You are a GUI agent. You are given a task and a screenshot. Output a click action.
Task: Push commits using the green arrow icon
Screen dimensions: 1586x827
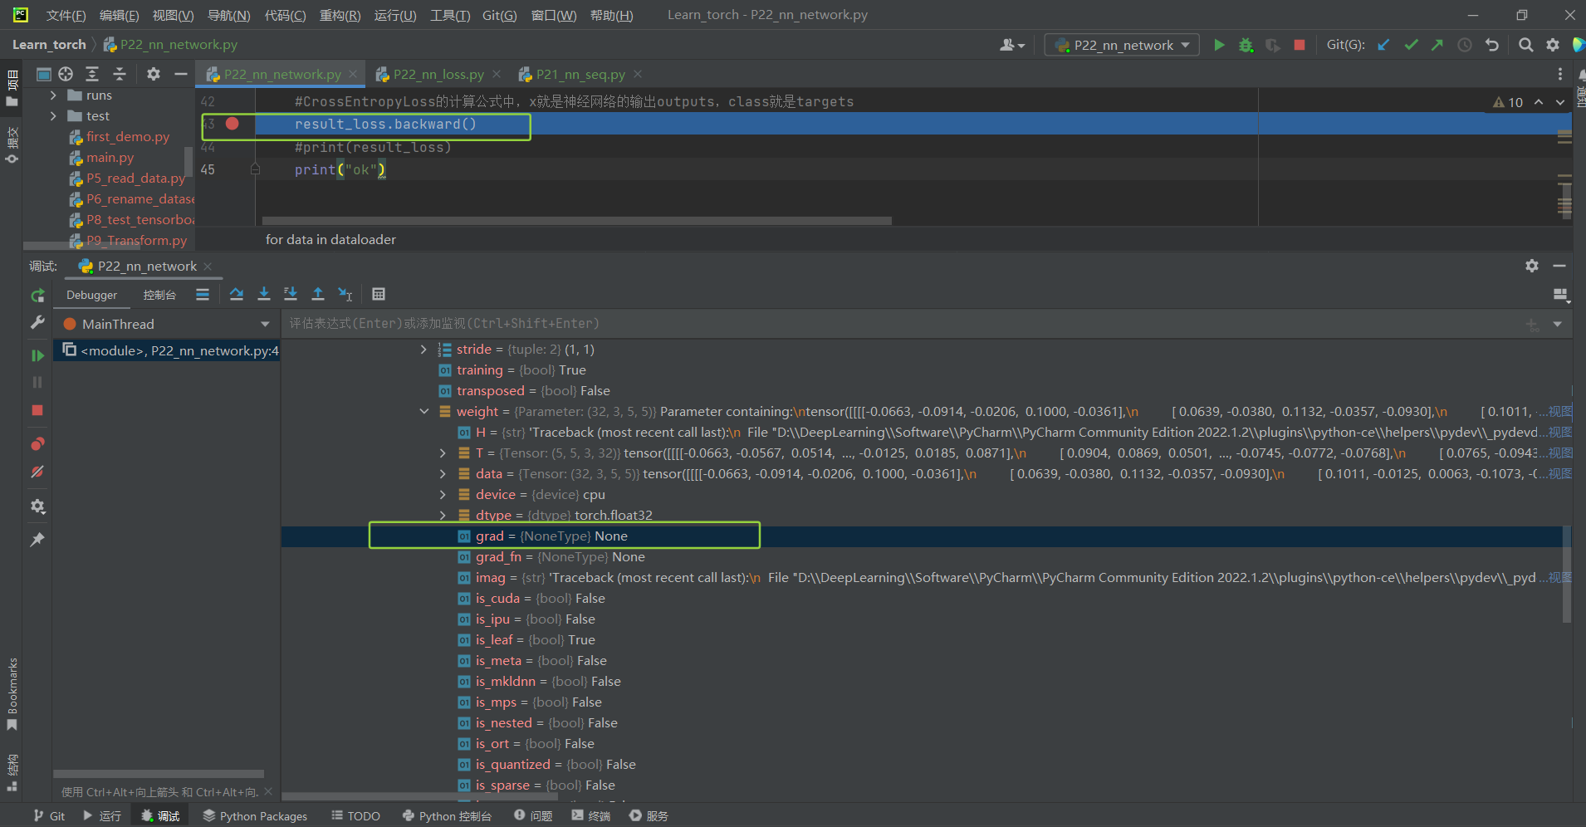coord(1437,45)
